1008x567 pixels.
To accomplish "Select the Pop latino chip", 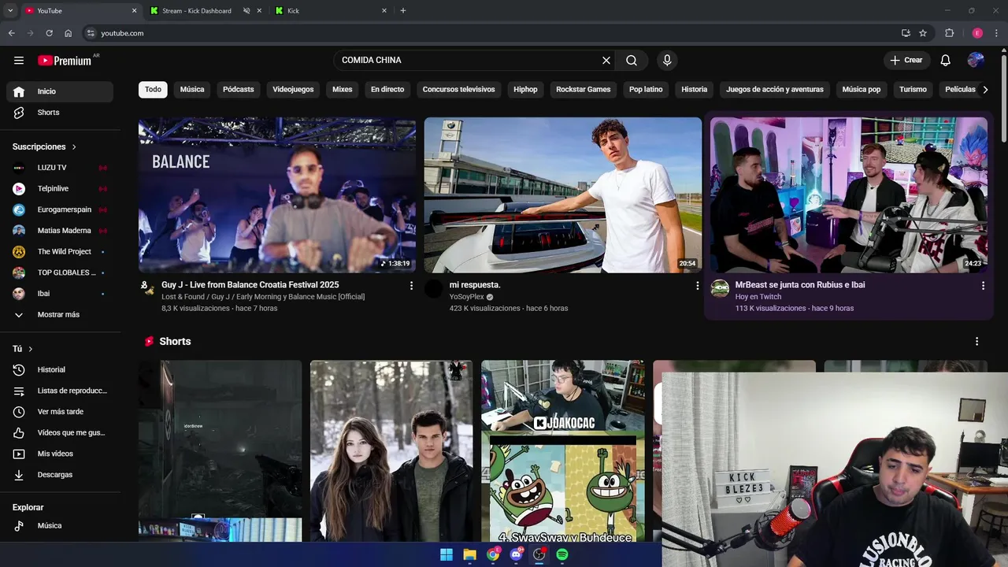I will click(646, 90).
